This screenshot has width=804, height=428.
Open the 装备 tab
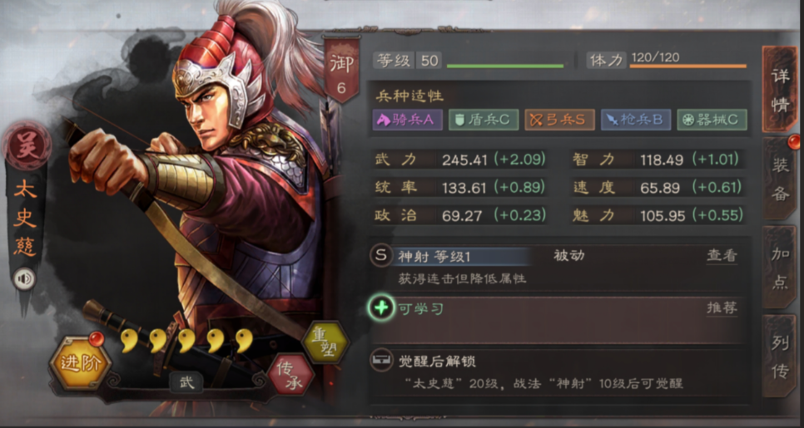pyautogui.click(x=781, y=180)
